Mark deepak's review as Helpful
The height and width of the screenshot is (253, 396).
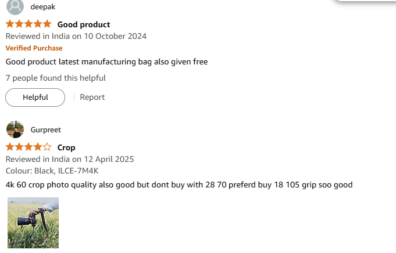[35, 97]
